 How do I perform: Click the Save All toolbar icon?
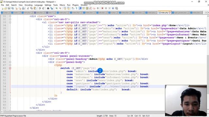coord(12,8)
